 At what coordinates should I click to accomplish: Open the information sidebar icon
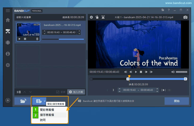[8, 54]
